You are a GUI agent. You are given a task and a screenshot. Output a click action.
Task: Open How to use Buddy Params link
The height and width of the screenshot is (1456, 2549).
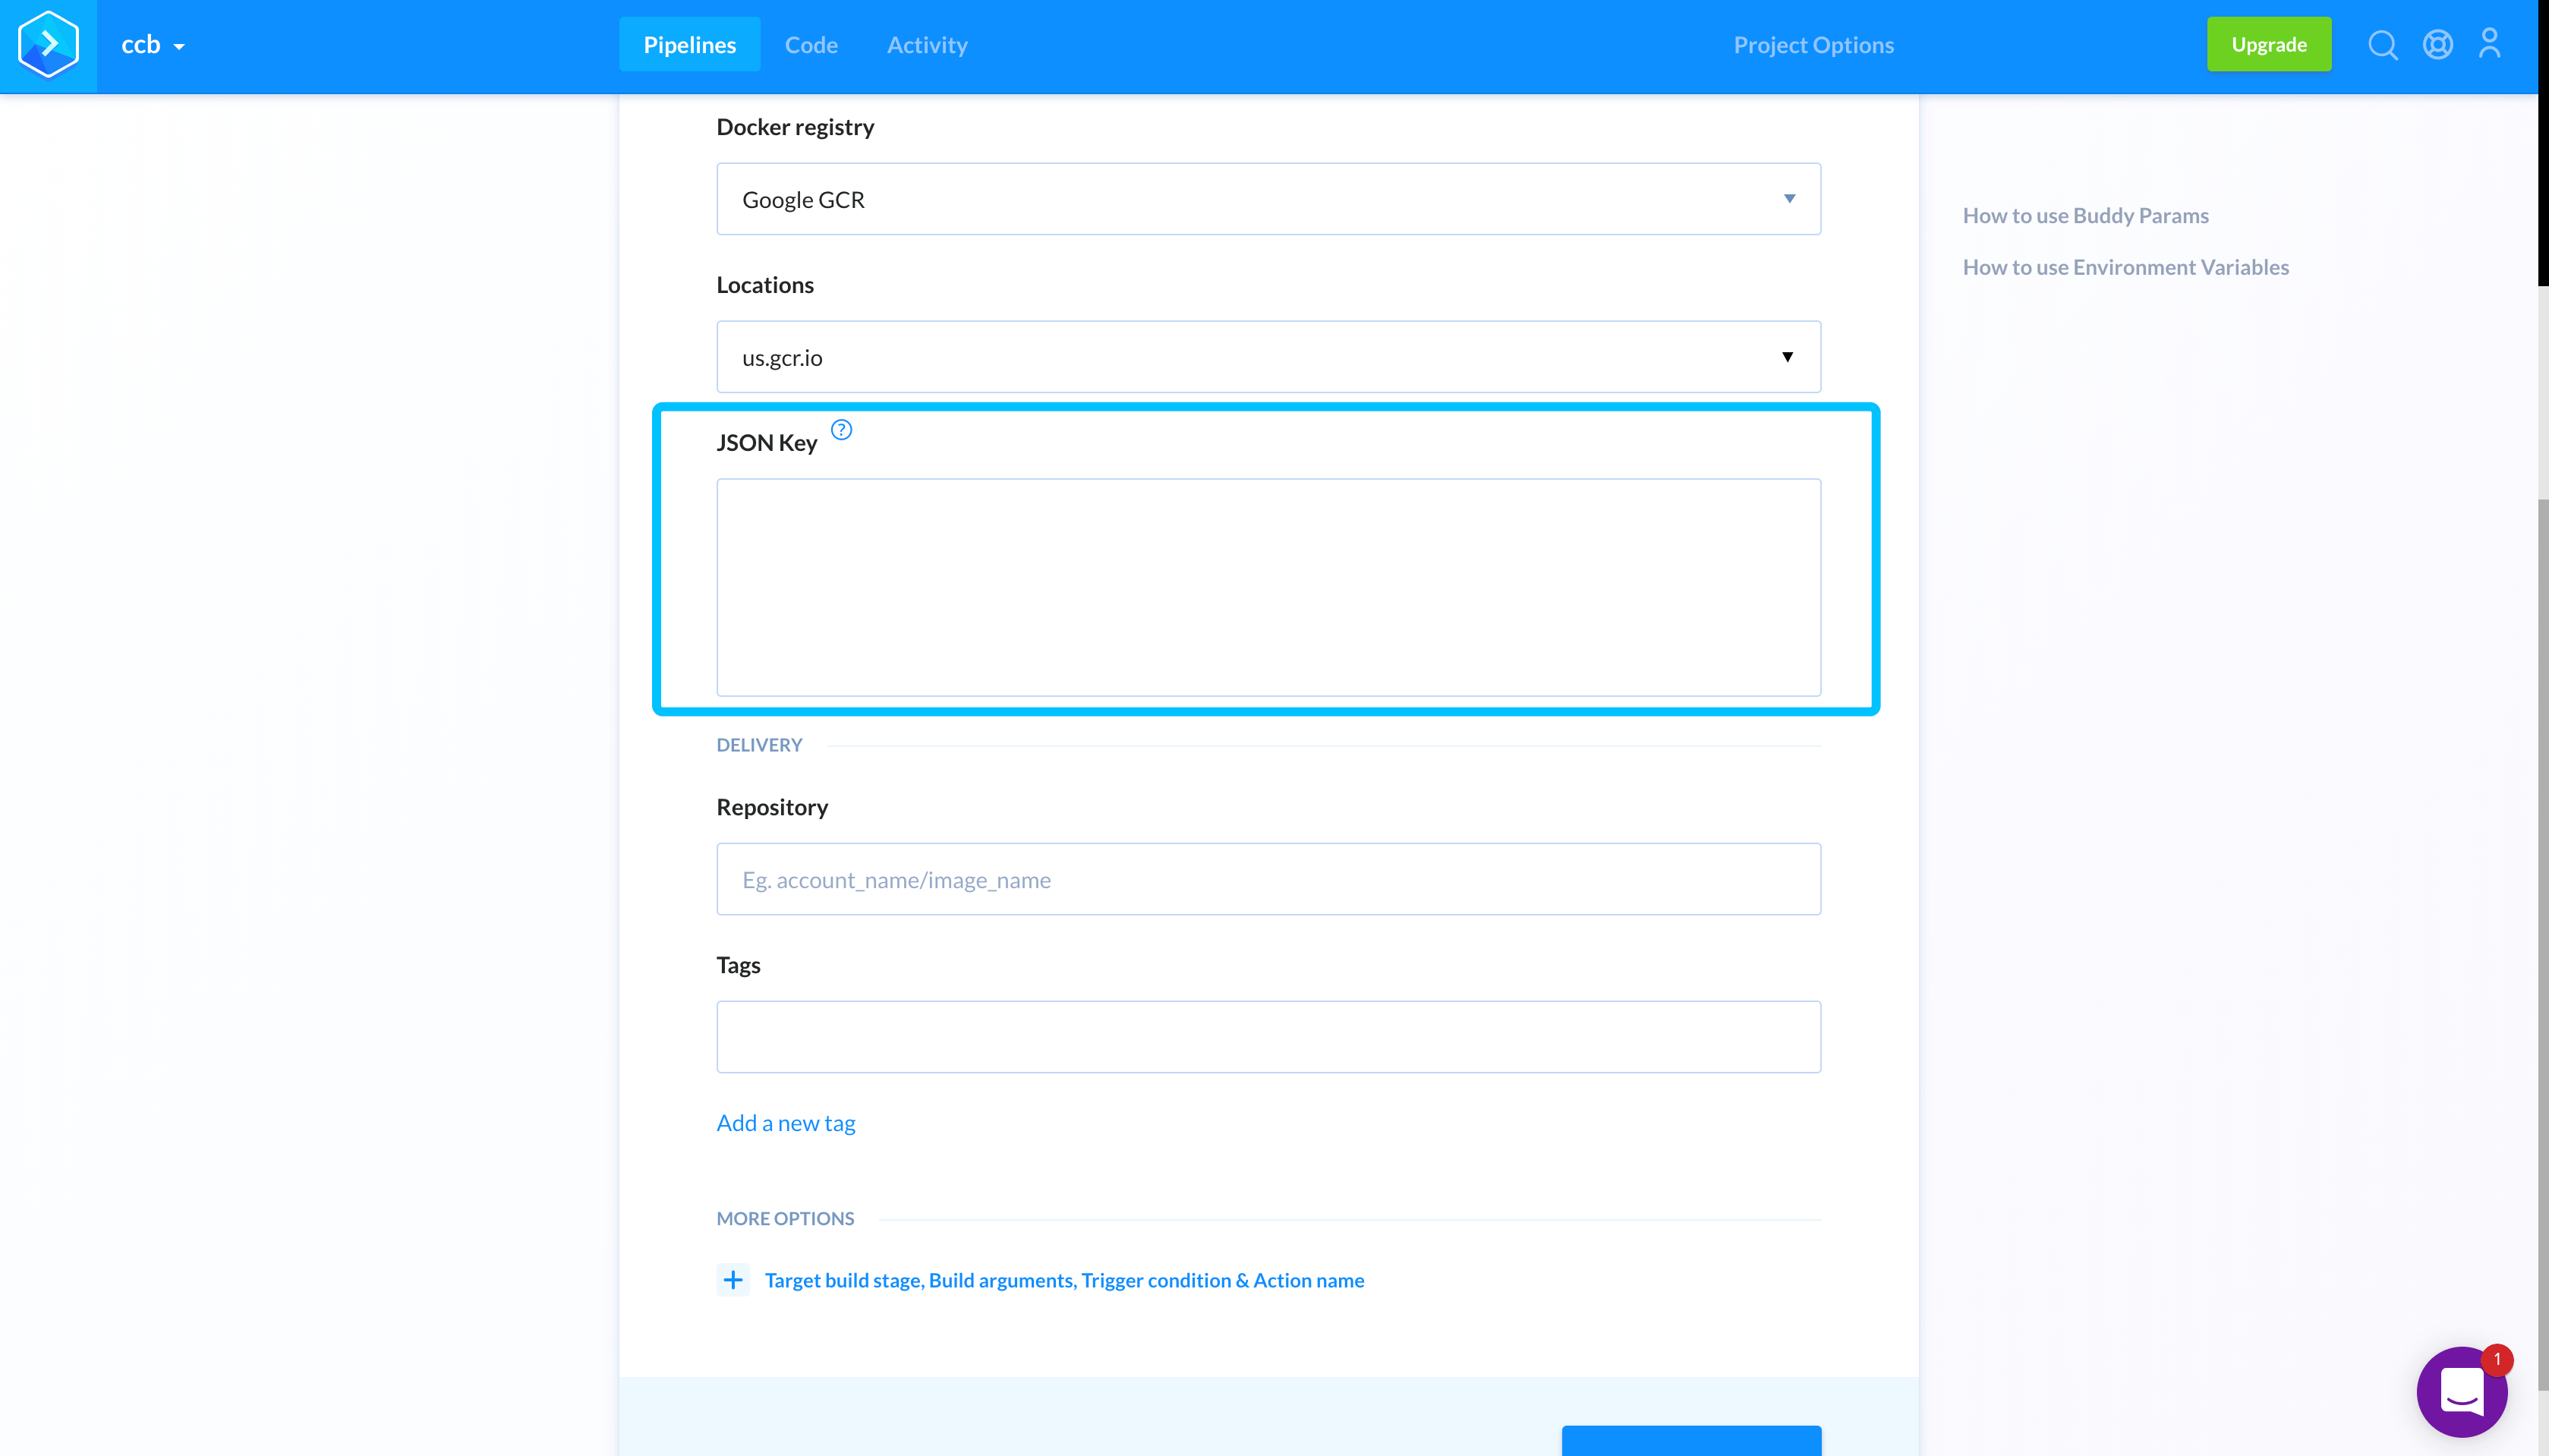pyautogui.click(x=2085, y=216)
